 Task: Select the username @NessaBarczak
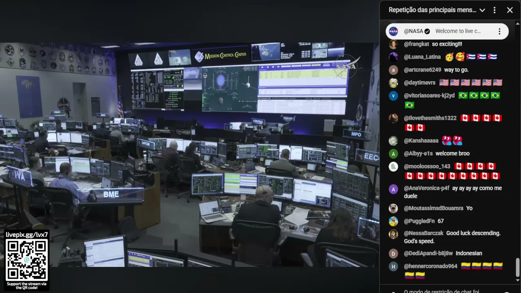tap(423, 233)
